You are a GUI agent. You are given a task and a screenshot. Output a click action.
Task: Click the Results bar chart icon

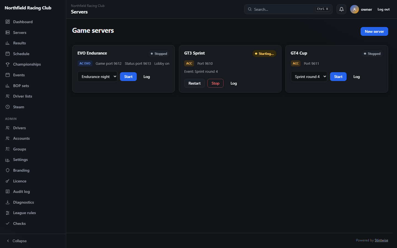(x=8, y=43)
